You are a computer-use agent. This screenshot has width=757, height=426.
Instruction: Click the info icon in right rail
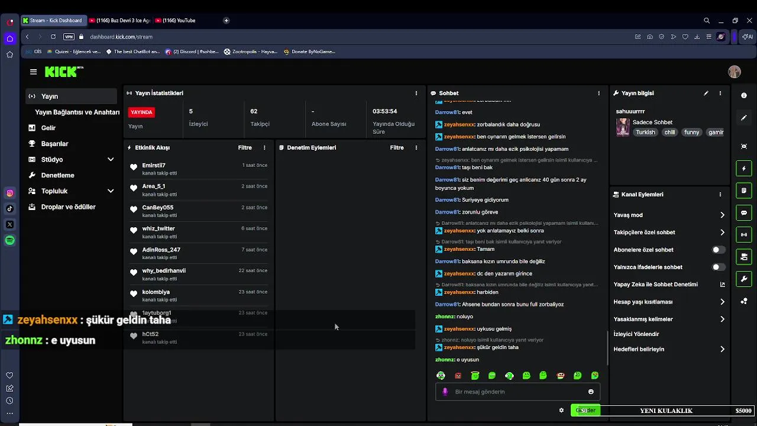tap(744, 95)
